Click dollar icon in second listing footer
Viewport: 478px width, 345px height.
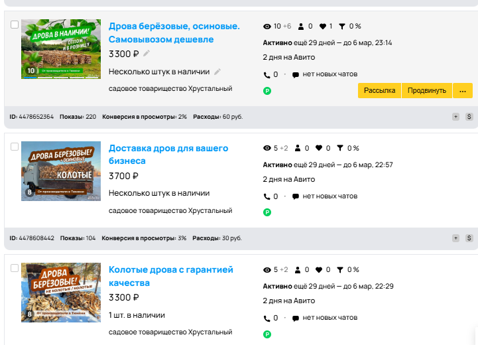(469, 238)
